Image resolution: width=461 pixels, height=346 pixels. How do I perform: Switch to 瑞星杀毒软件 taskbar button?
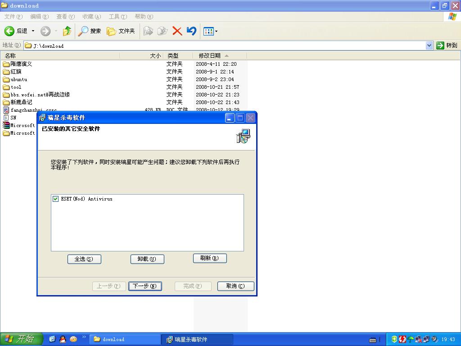pyautogui.click(x=197, y=339)
